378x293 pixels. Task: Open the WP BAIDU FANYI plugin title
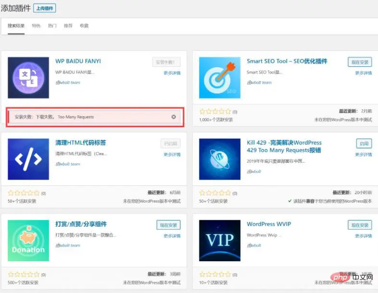[78, 61]
